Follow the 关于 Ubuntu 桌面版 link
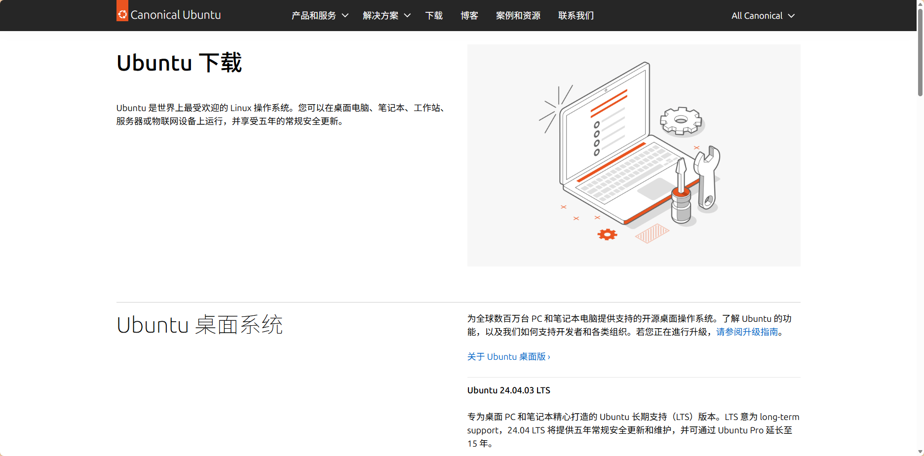This screenshot has height=456, width=924. click(508, 357)
